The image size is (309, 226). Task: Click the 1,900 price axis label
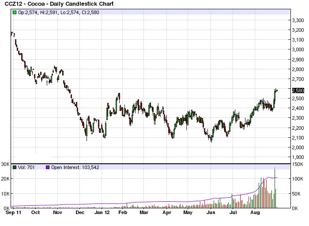(x=298, y=157)
